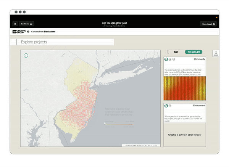Click the NJDEP source credit on the map
Viewport: 229px width, 167px height.
[x=141, y=146]
